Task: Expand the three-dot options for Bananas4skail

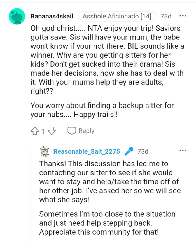Action: point(183,16)
